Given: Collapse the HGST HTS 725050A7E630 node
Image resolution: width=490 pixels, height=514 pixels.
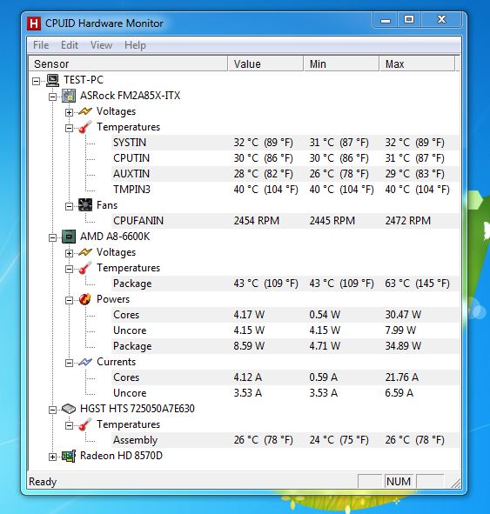Looking at the screenshot, I should pos(52,410).
